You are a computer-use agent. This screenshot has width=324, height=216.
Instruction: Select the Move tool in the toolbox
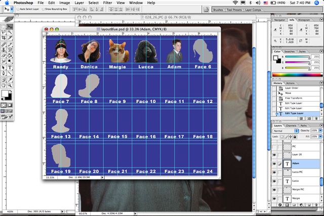pyautogui.click(x=10, y=27)
